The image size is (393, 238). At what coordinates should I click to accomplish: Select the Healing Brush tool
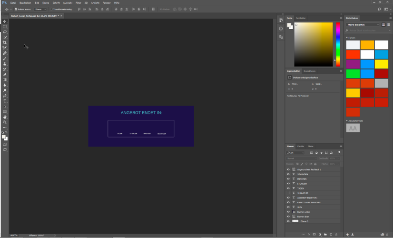point(5,53)
